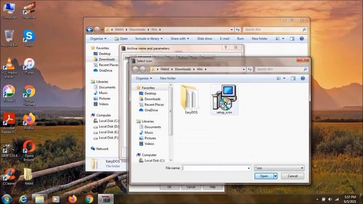Click Search Win box in Explorer window
363x204 pixels.
pyautogui.click(x=275, y=29)
